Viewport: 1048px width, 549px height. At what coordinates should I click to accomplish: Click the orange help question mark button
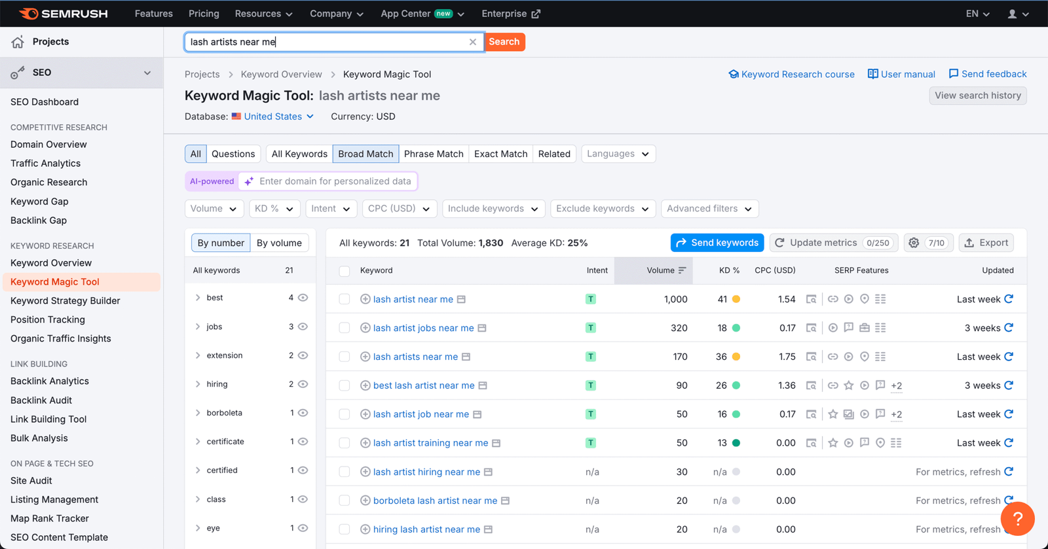(x=1017, y=518)
